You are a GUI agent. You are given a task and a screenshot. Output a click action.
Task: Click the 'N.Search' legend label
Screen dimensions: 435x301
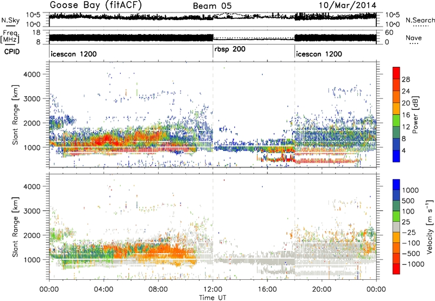click(x=420, y=20)
